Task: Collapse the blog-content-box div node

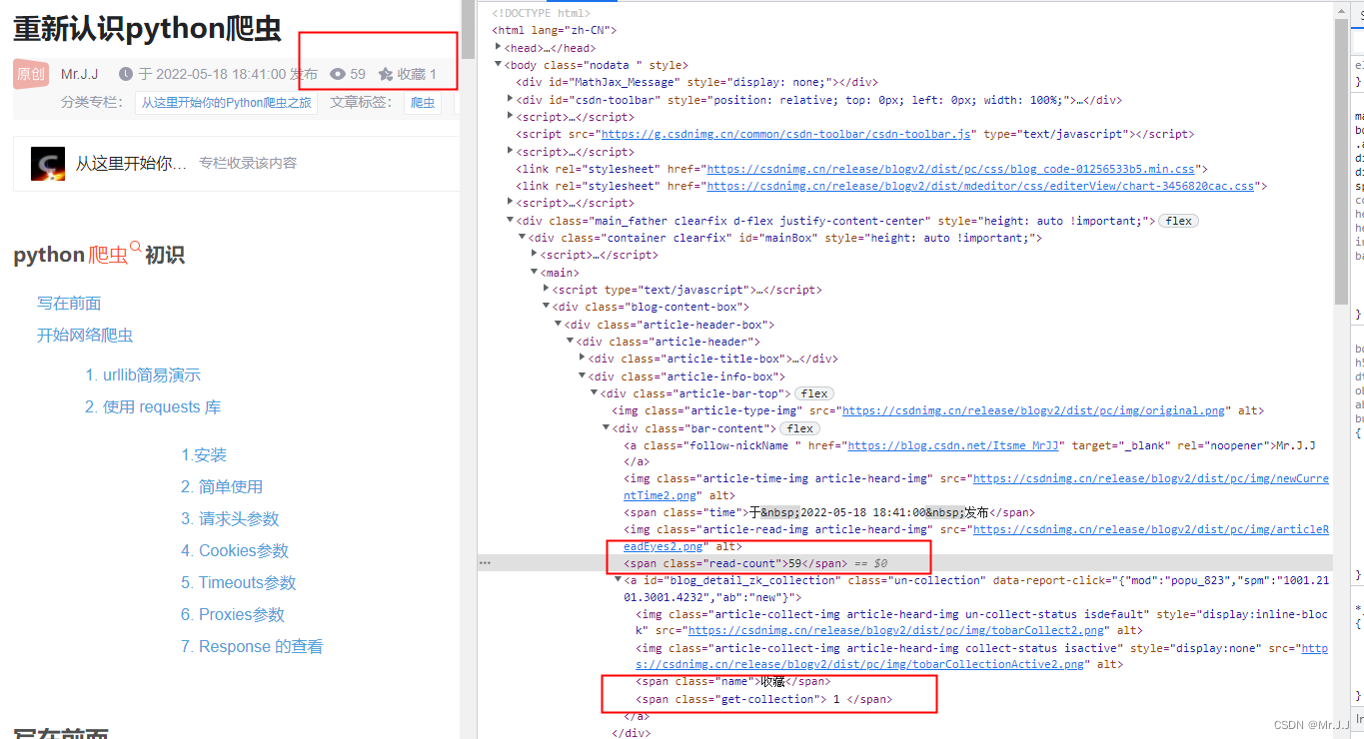Action: click(546, 307)
